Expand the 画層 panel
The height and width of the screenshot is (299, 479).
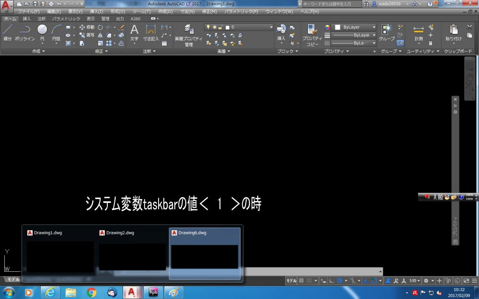point(224,51)
